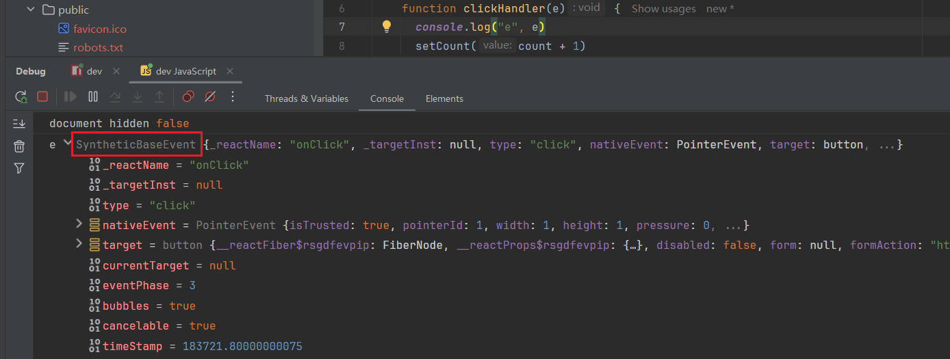Open the console filter options
Screen dimensions: 950x359
pyautogui.click(x=19, y=168)
